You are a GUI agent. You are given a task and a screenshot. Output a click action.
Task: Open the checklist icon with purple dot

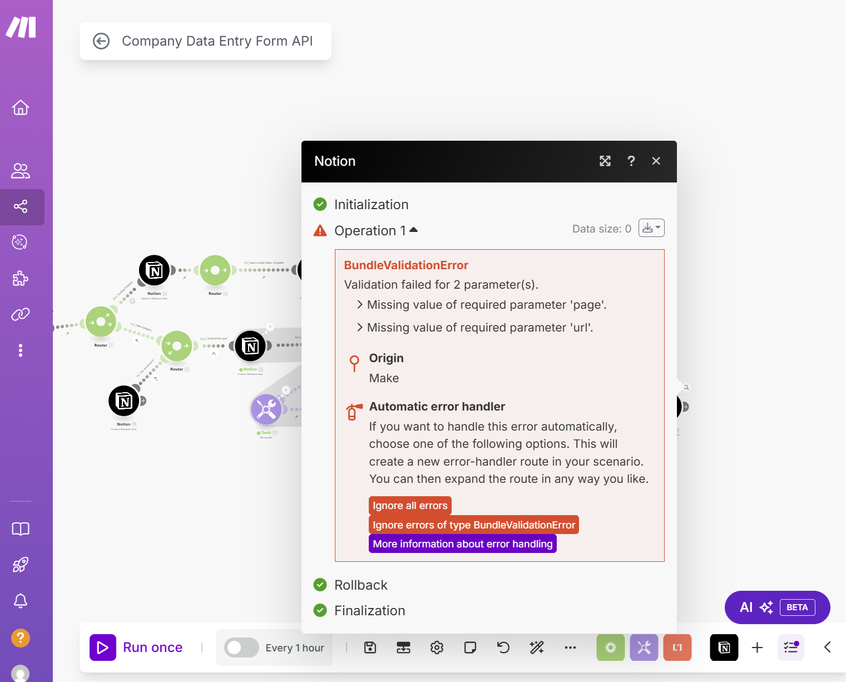coord(791,648)
